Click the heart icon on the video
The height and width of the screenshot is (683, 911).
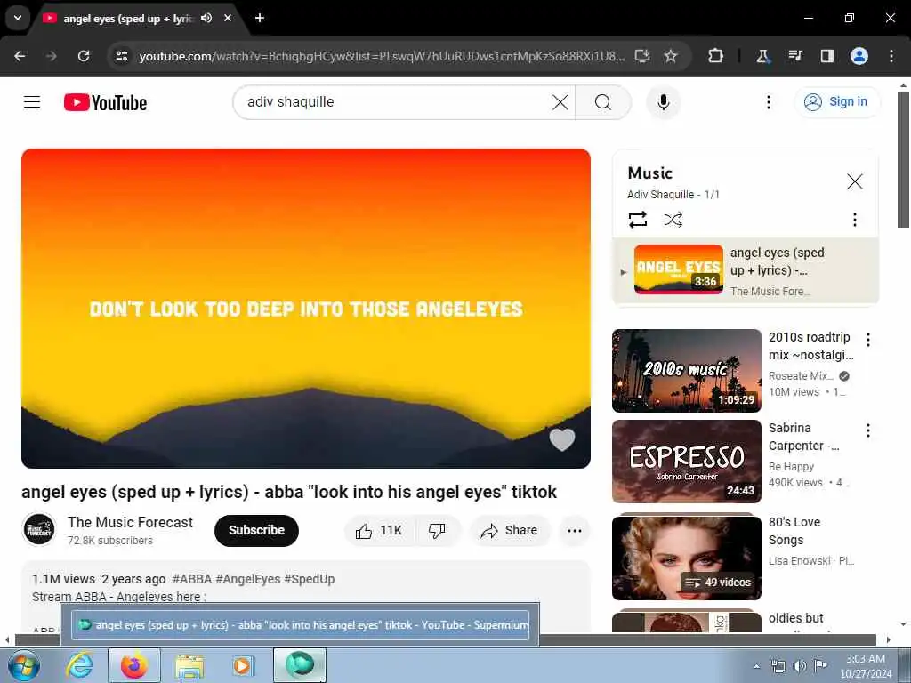coord(562,439)
